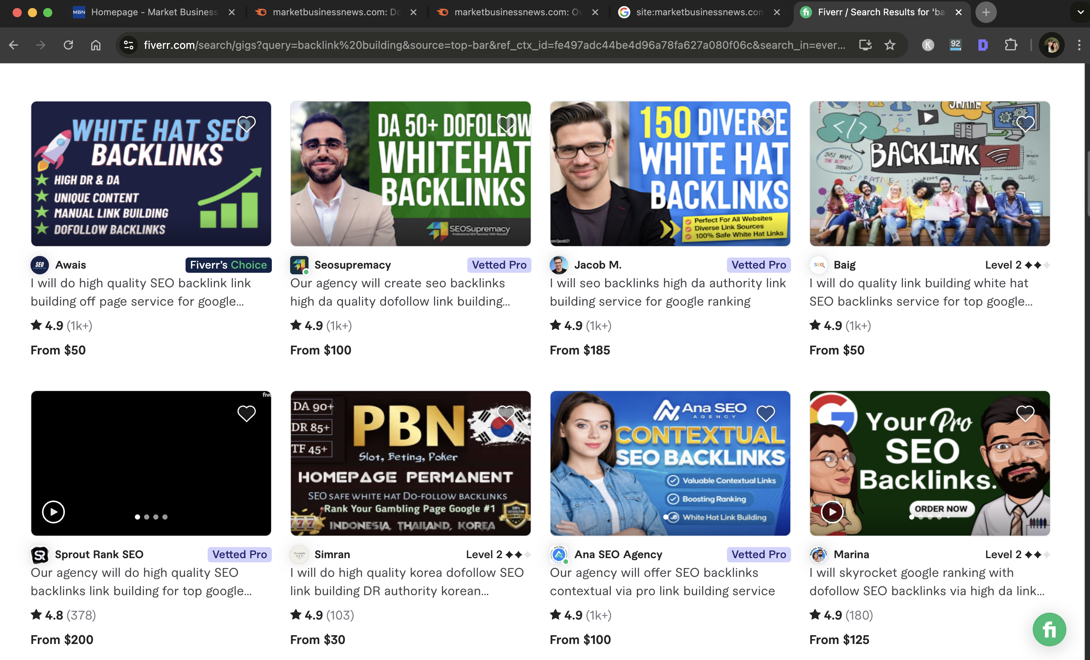Play Marina's gig video preview

[832, 512]
